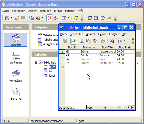Open dropdown arrow next to New Document icon

click(12, 17)
